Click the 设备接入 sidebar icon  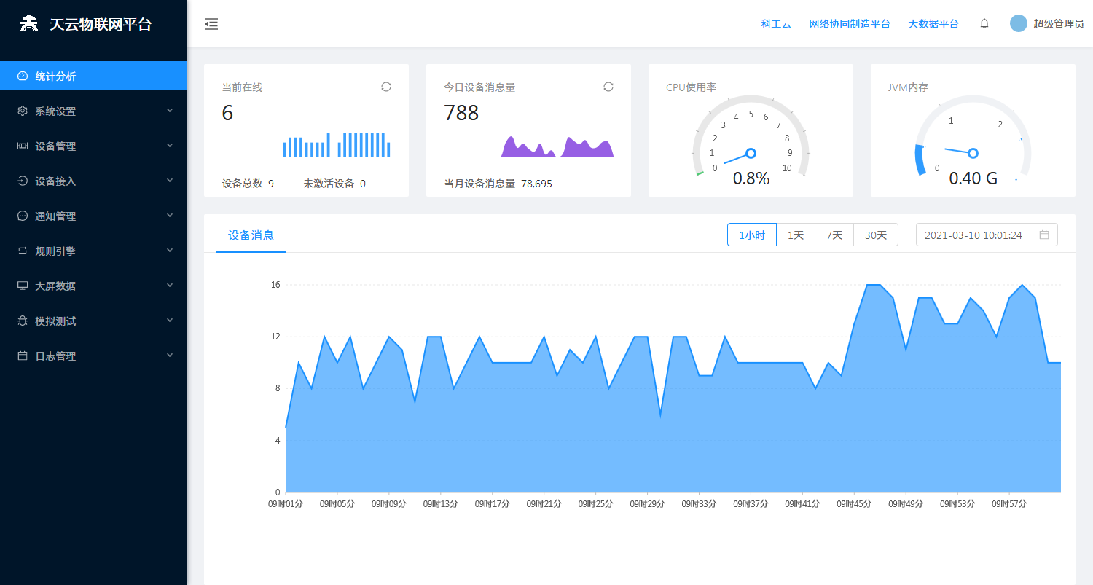click(x=23, y=181)
